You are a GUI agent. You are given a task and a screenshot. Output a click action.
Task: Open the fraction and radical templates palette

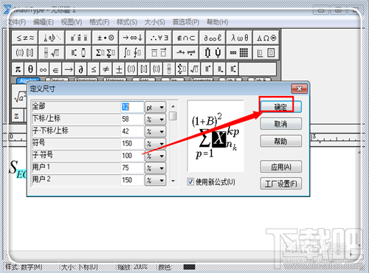(x=52, y=52)
